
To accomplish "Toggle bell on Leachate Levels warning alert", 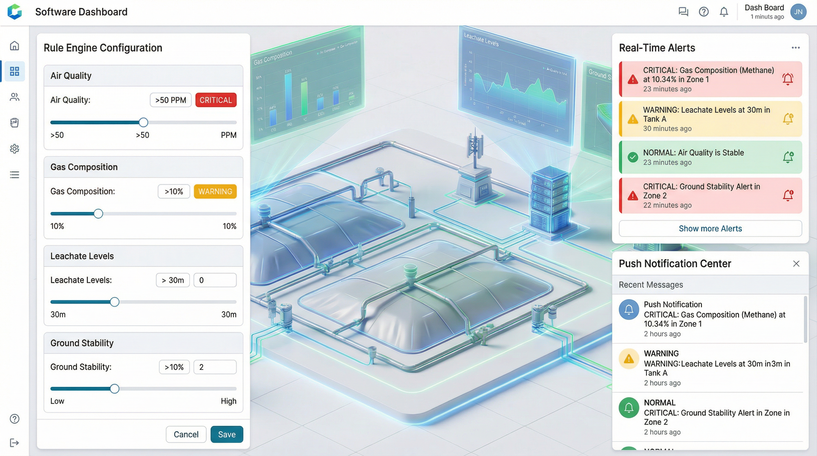I will (x=788, y=118).
